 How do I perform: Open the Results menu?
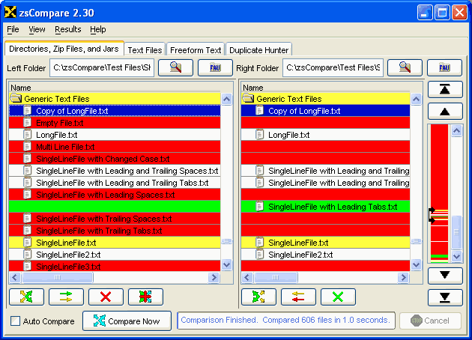pos(68,29)
